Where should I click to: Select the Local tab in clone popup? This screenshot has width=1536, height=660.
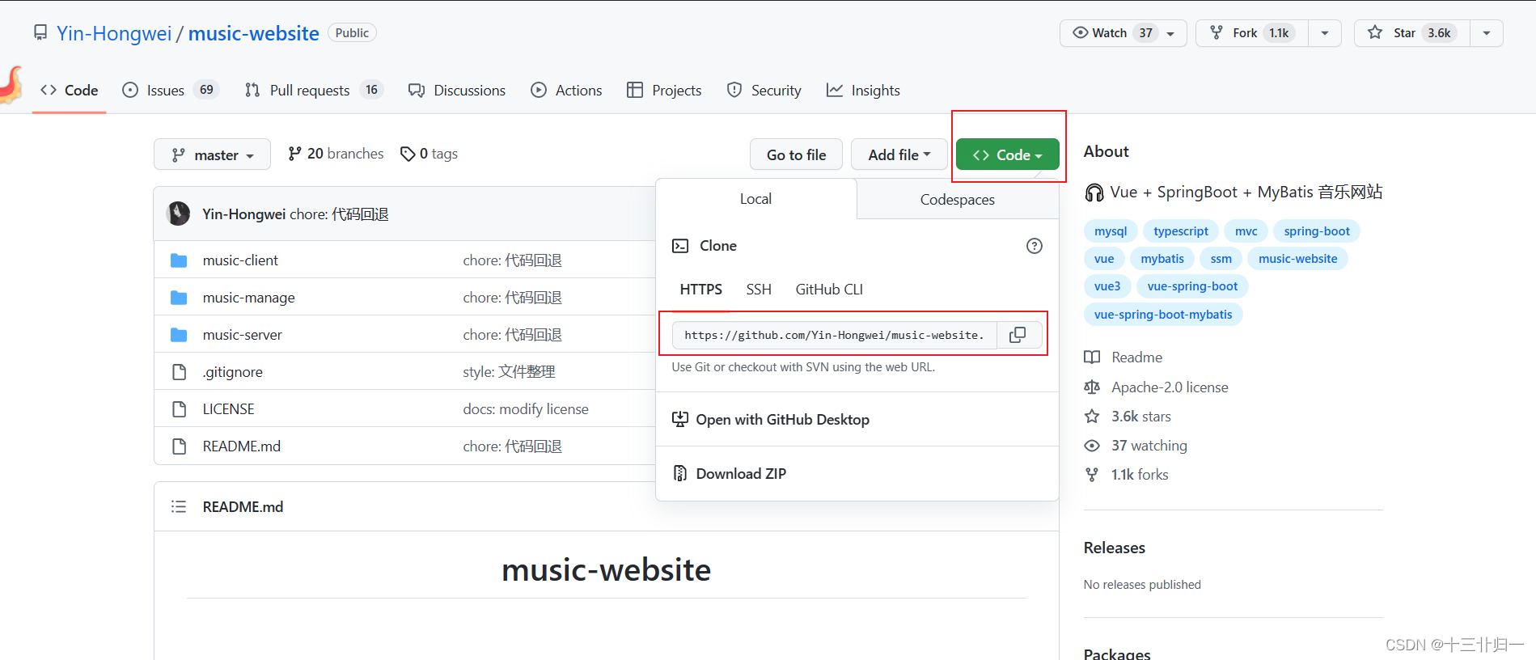(x=755, y=199)
